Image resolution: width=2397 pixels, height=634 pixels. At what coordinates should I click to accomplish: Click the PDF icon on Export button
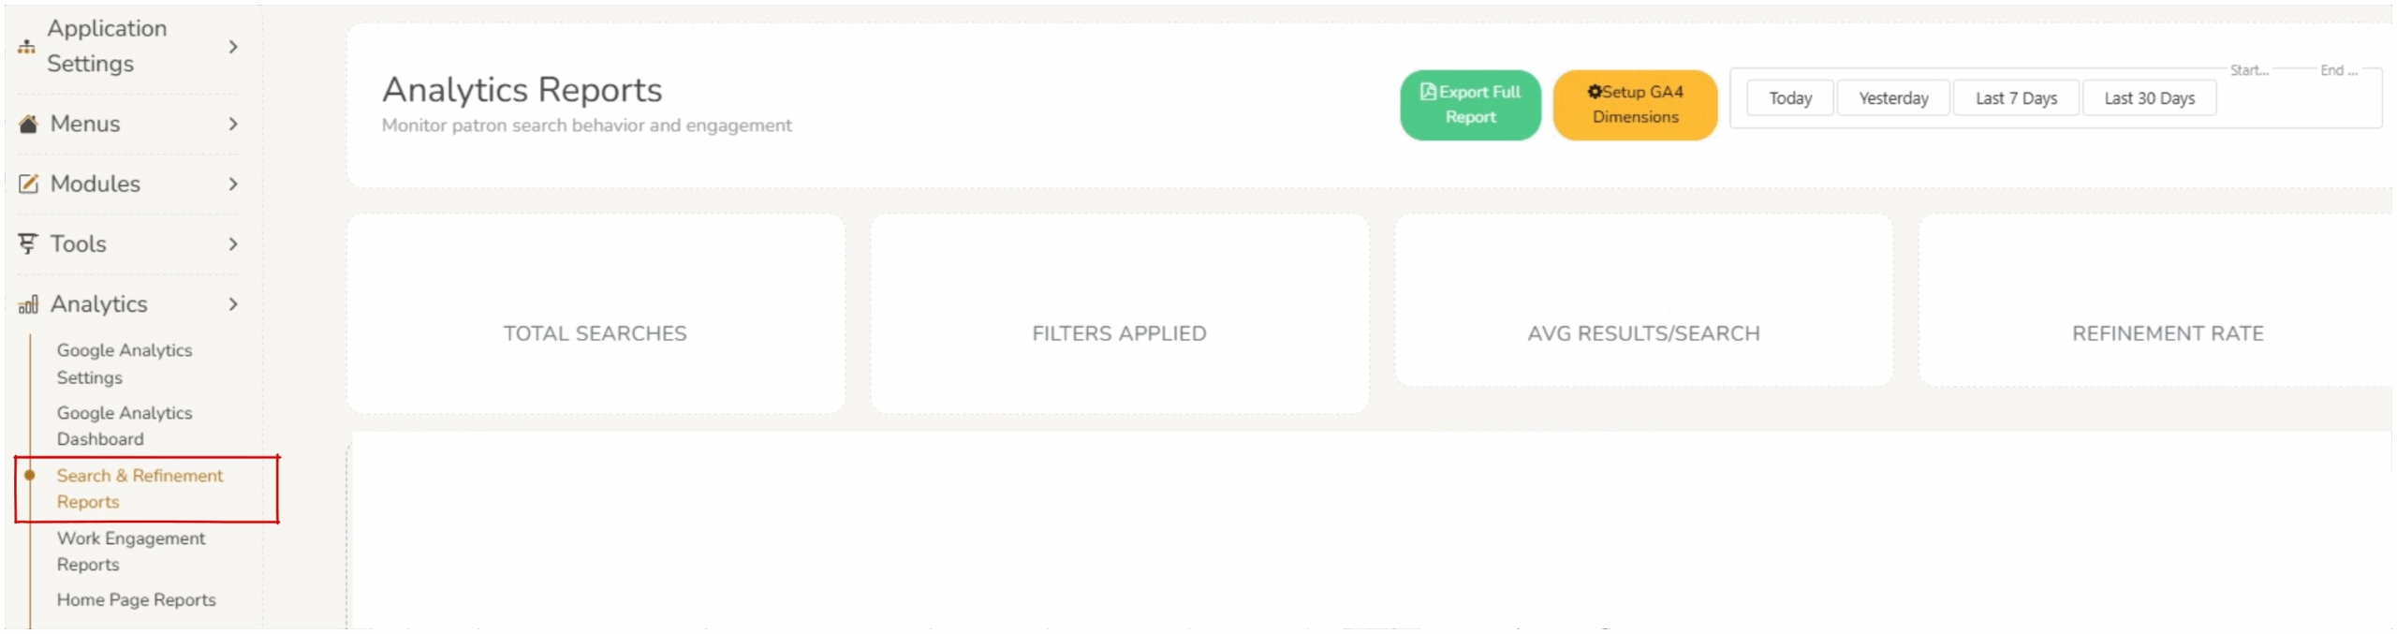[1428, 92]
